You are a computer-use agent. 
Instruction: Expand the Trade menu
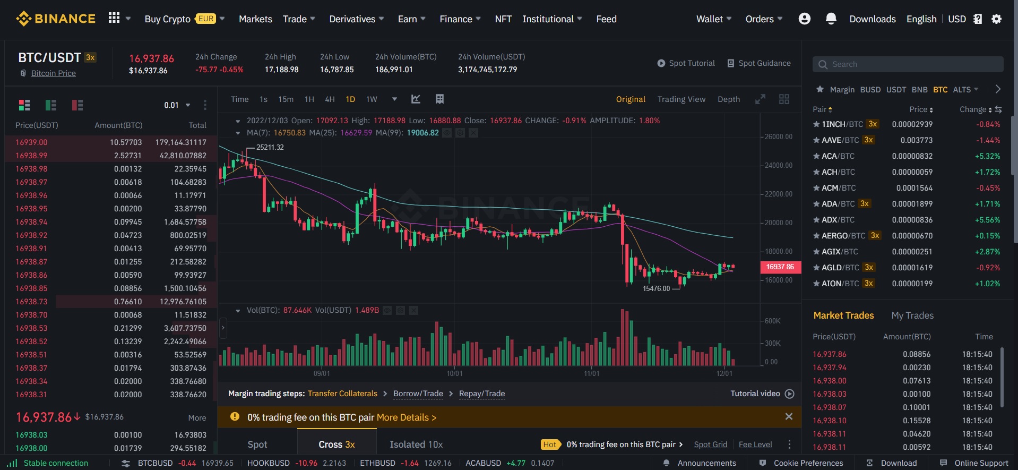pos(299,19)
